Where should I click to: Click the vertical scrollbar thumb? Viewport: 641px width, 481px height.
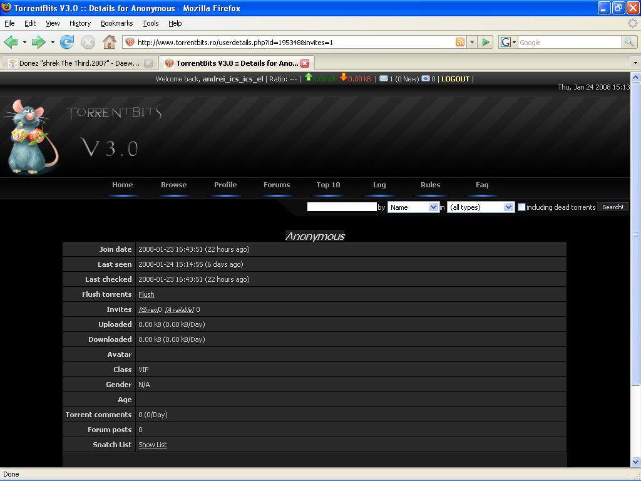[635, 233]
